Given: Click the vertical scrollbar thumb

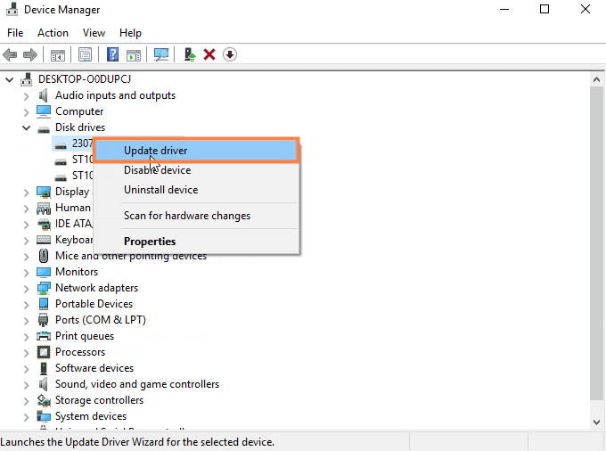Looking at the screenshot, I should point(596,243).
